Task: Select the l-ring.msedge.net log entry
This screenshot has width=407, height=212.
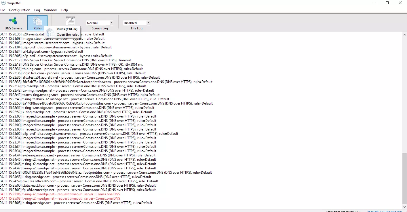Action: [x=75, y=177]
